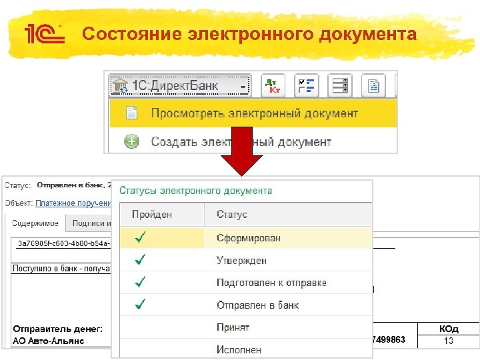
Task: Click the checkmark beside Утвержден
Action: (140, 259)
